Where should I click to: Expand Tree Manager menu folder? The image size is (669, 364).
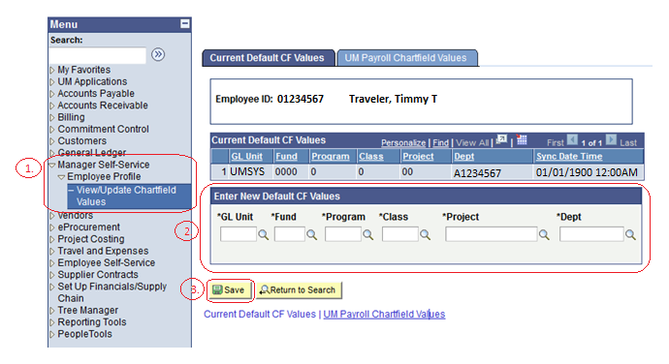click(x=52, y=311)
